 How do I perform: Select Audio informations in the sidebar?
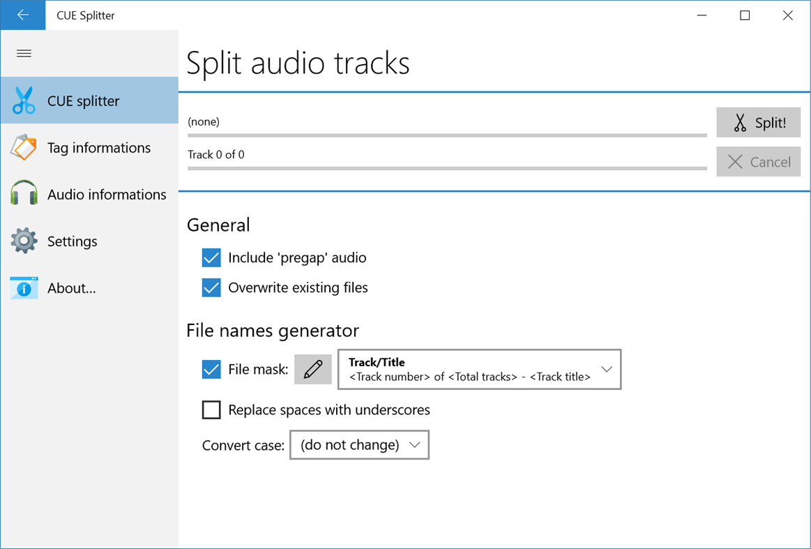coord(105,194)
